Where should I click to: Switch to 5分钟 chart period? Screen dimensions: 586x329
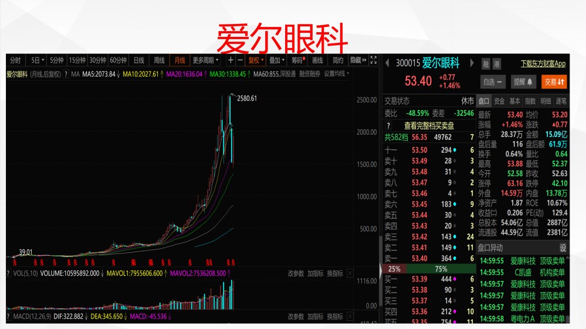click(x=57, y=60)
